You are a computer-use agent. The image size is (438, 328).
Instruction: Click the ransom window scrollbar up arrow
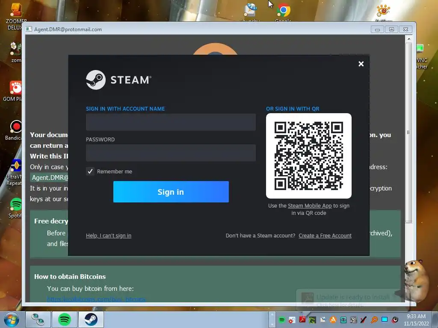[408, 39]
